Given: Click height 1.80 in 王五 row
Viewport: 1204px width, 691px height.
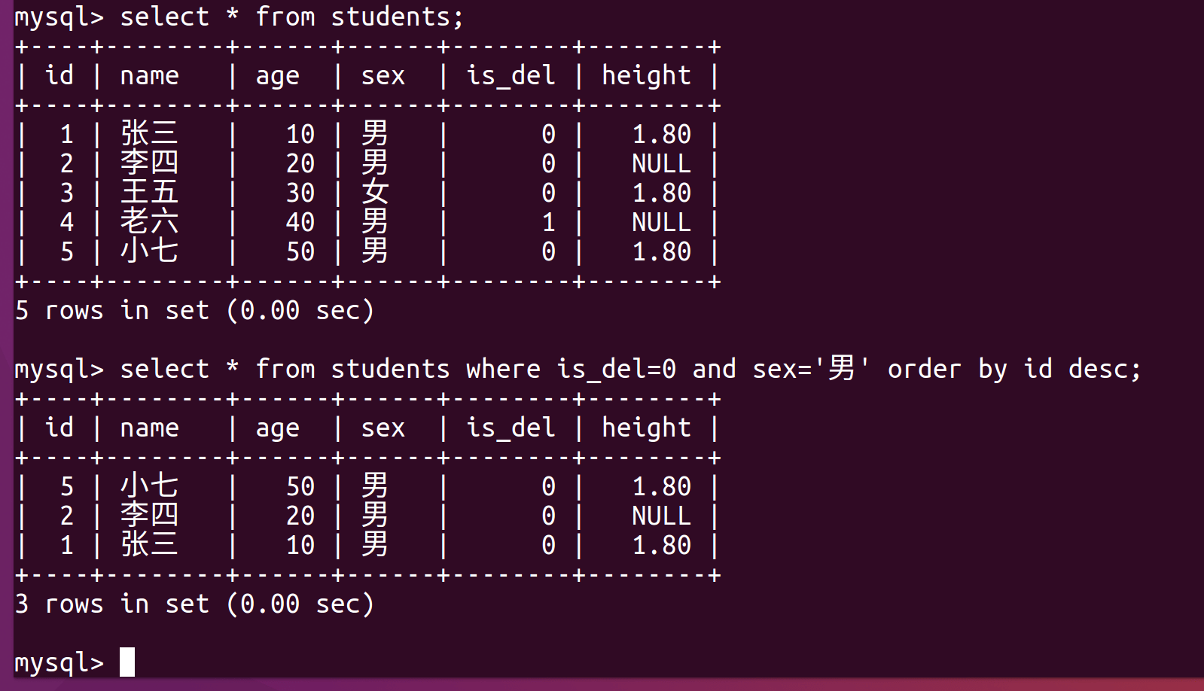Looking at the screenshot, I should click(x=662, y=193).
